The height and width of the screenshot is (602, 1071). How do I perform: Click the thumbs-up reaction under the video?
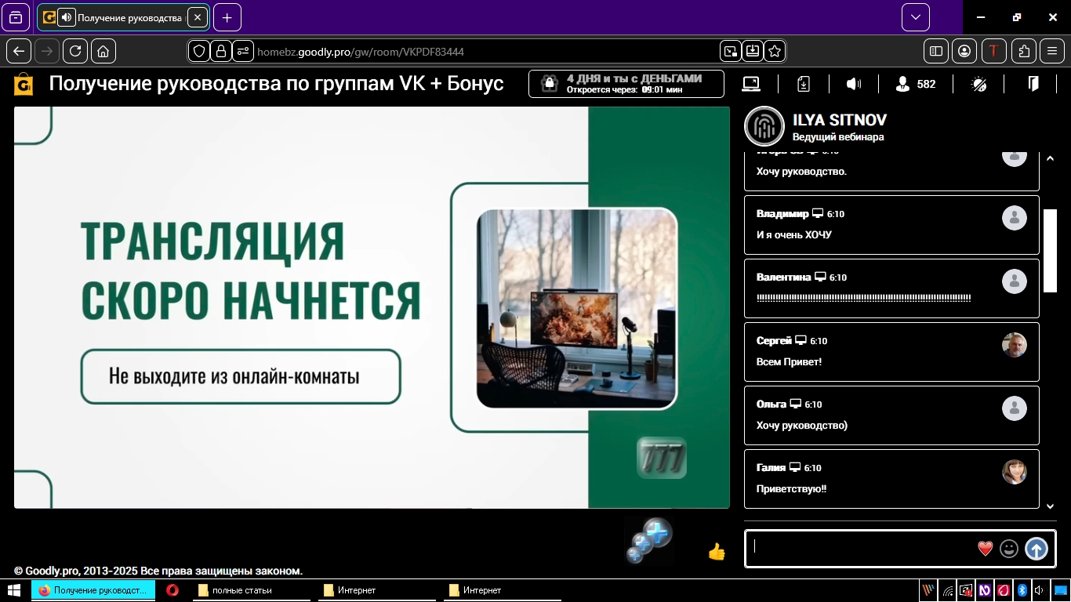pos(716,553)
